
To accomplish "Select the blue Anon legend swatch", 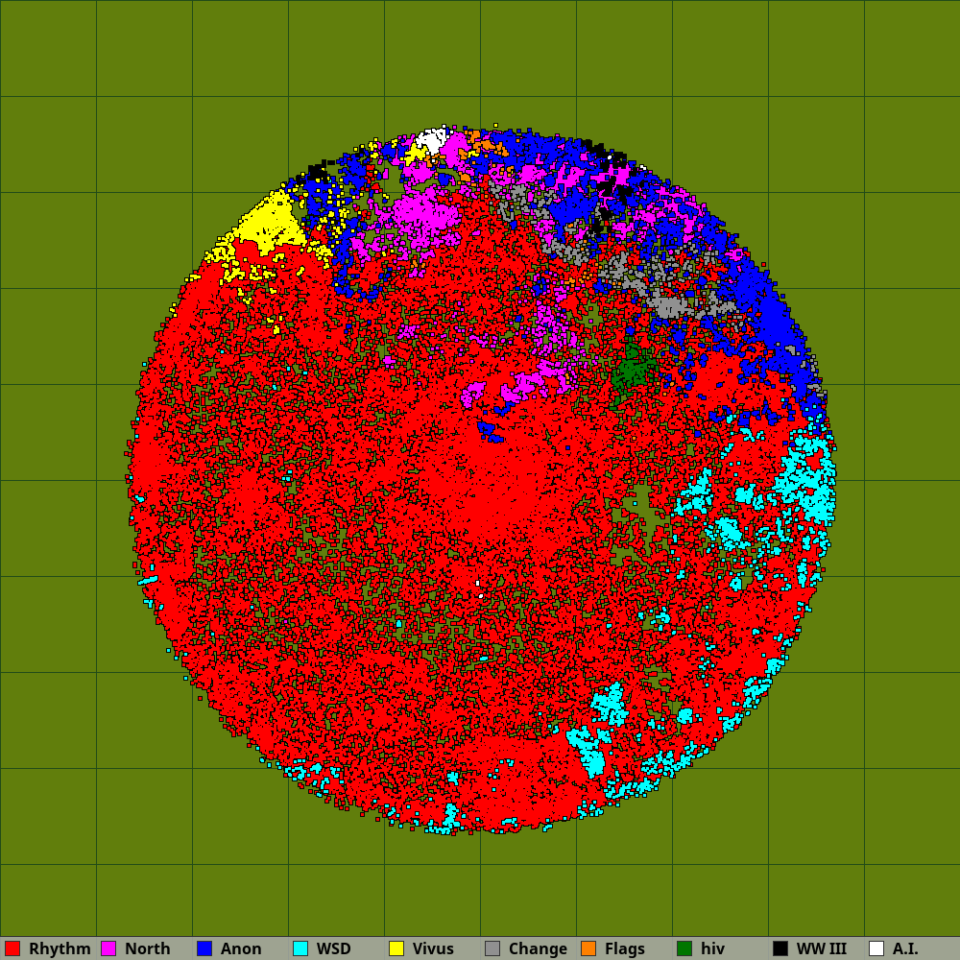I will pyautogui.click(x=204, y=948).
